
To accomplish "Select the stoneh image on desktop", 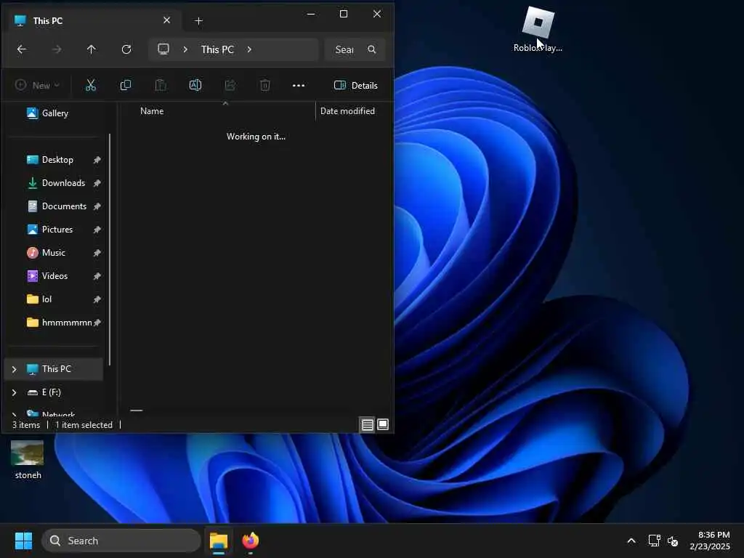I will (x=28, y=460).
